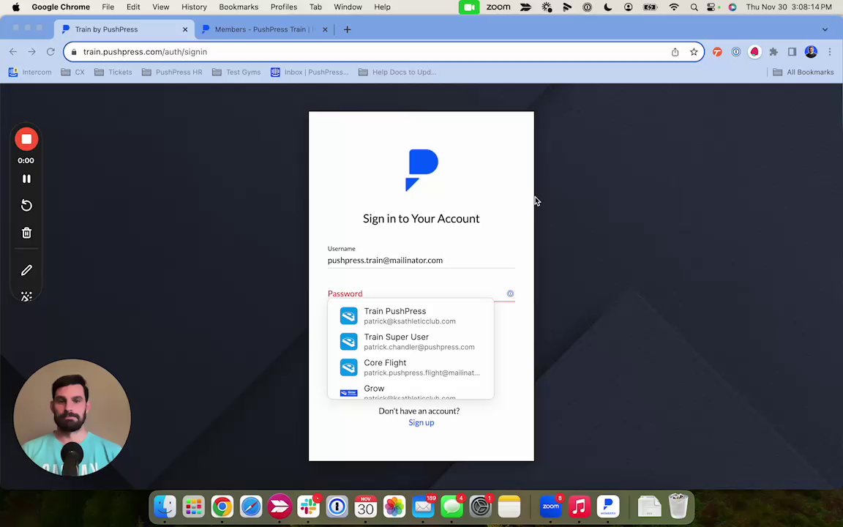Open Finder from the Dock

[x=165, y=506]
